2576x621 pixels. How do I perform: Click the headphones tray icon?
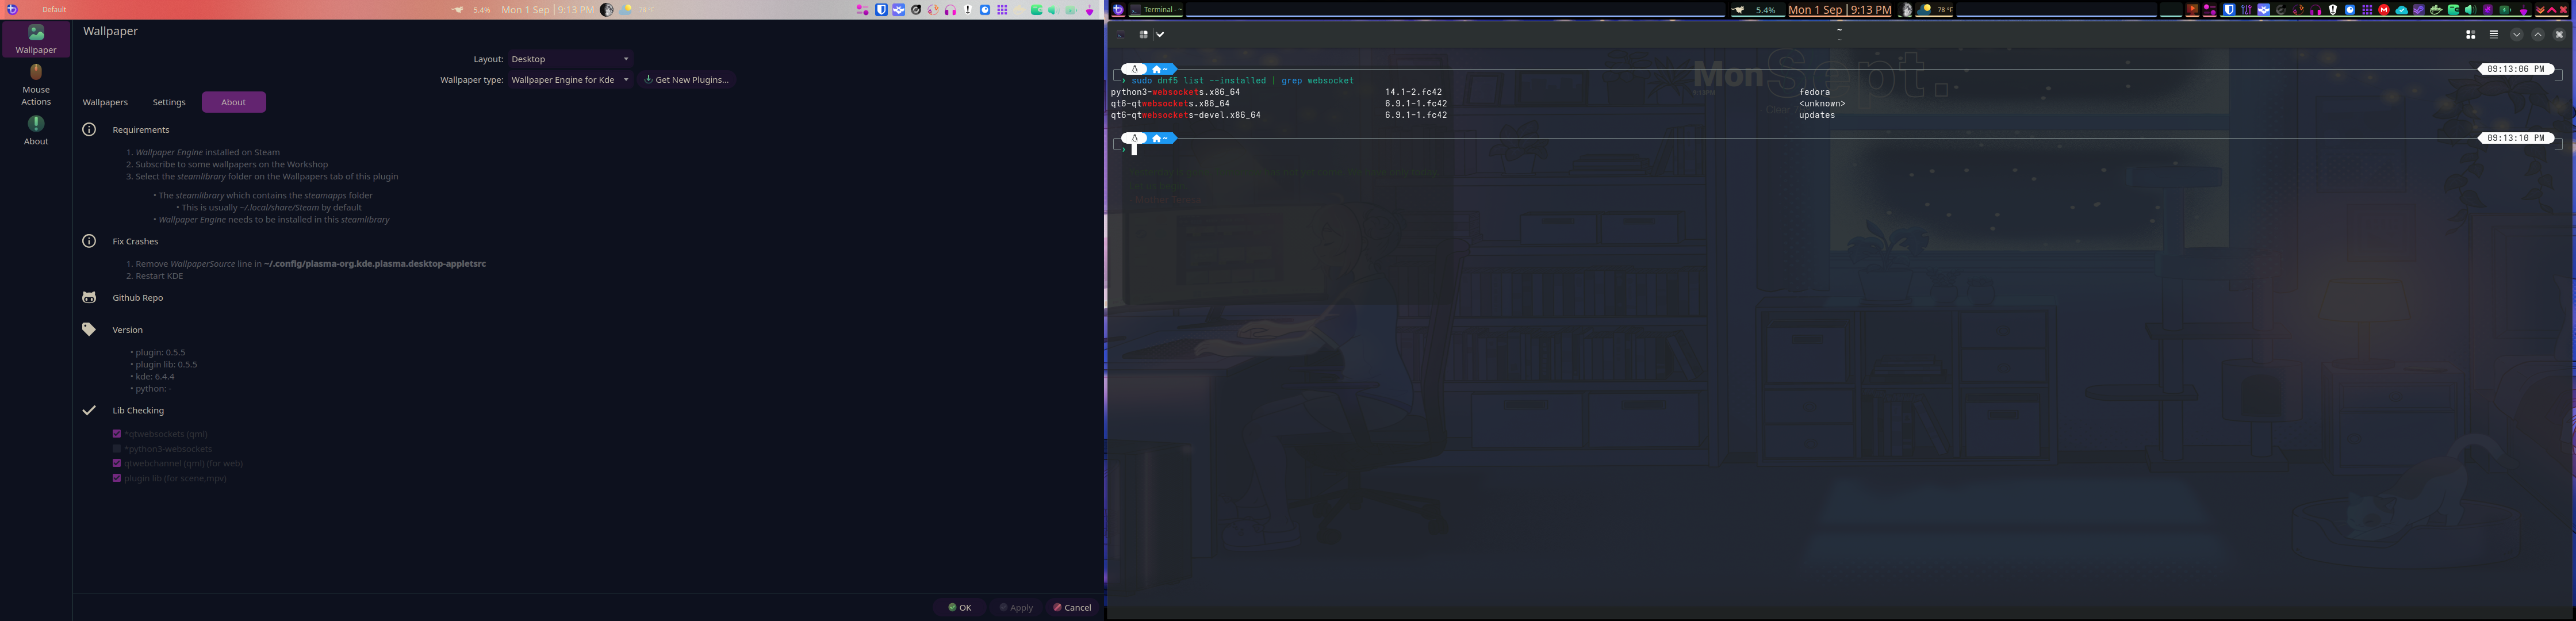(950, 10)
